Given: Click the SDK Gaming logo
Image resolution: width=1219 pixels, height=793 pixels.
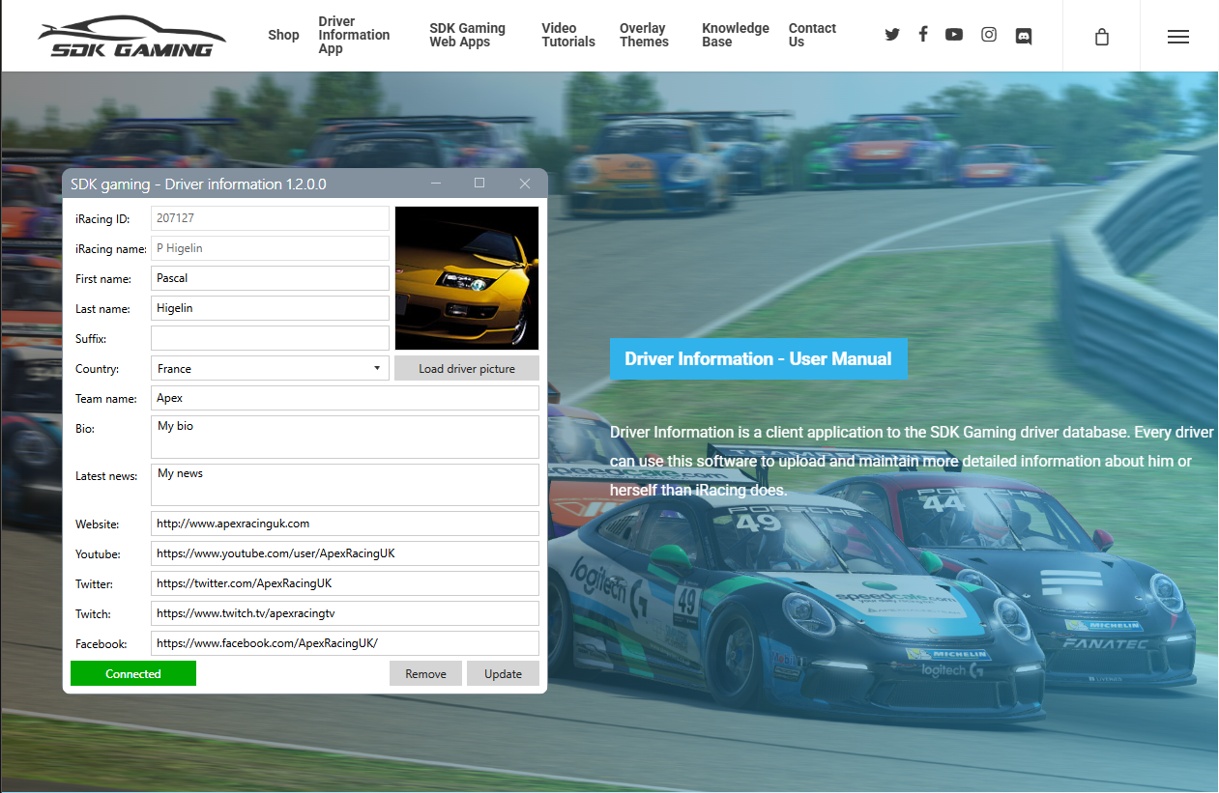Looking at the screenshot, I should (131, 36).
